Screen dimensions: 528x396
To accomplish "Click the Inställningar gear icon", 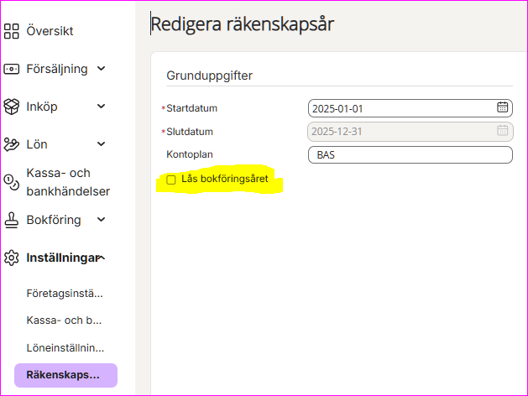I will 11,258.
